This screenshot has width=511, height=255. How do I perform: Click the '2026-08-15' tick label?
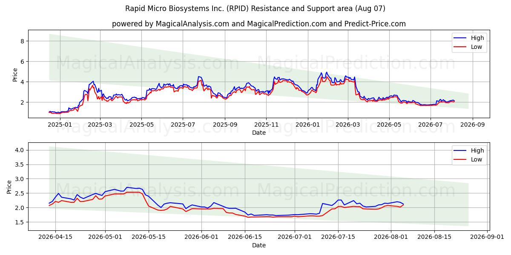click(434, 237)
